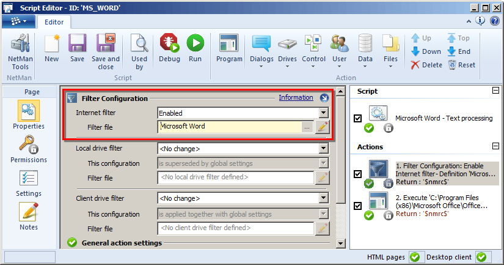Click the Information link
Image resolution: width=504 pixels, height=265 pixels.
296,98
